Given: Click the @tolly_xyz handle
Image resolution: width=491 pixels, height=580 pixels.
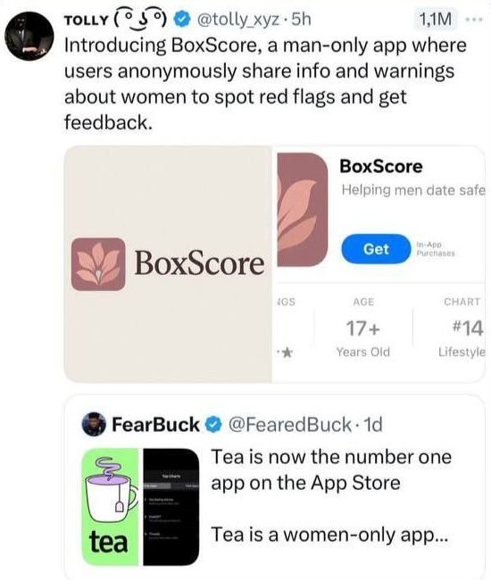Looking at the screenshot, I should [x=238, y=20].
